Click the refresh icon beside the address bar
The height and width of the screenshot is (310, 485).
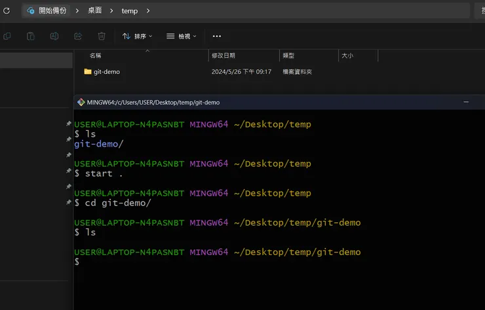(7, 10)
